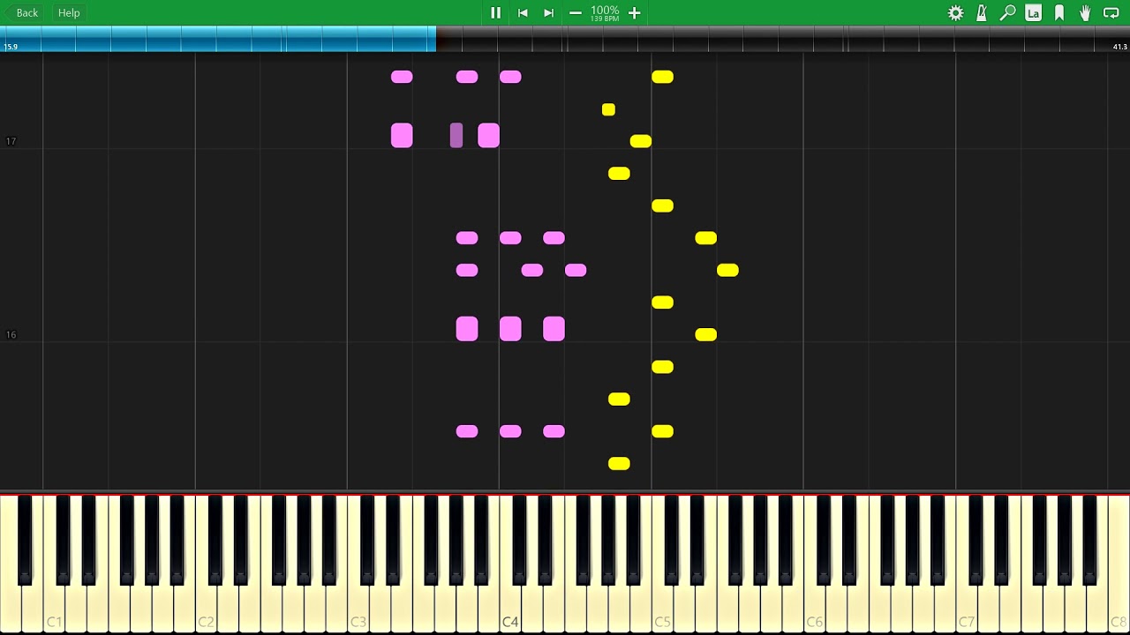
Task: Play the C2 piano key
Action: (206, 609)
